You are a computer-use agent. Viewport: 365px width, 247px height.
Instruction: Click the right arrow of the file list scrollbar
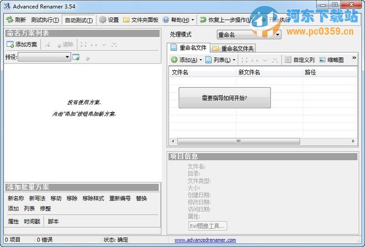(x=353, y=141)
